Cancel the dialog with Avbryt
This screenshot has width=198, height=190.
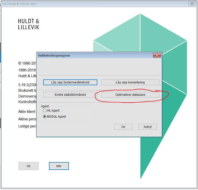pyautogui.click(x=147, y=127)
